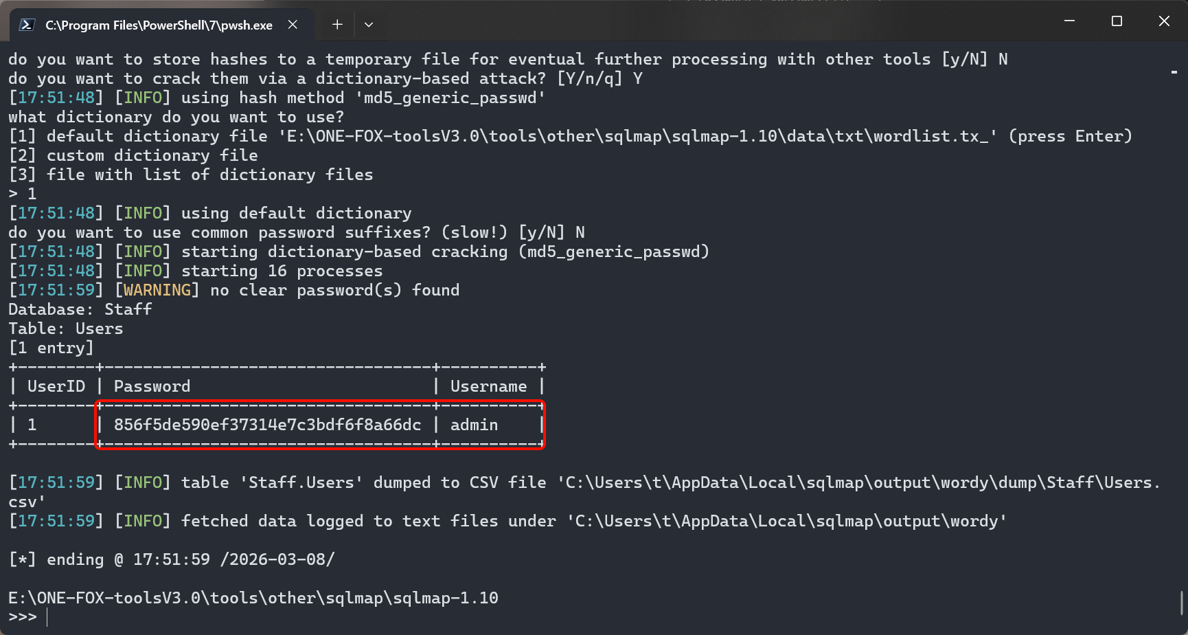Click the 'Password' column header text
Viewport: 1188px width, 635px height.
(152, 386)
